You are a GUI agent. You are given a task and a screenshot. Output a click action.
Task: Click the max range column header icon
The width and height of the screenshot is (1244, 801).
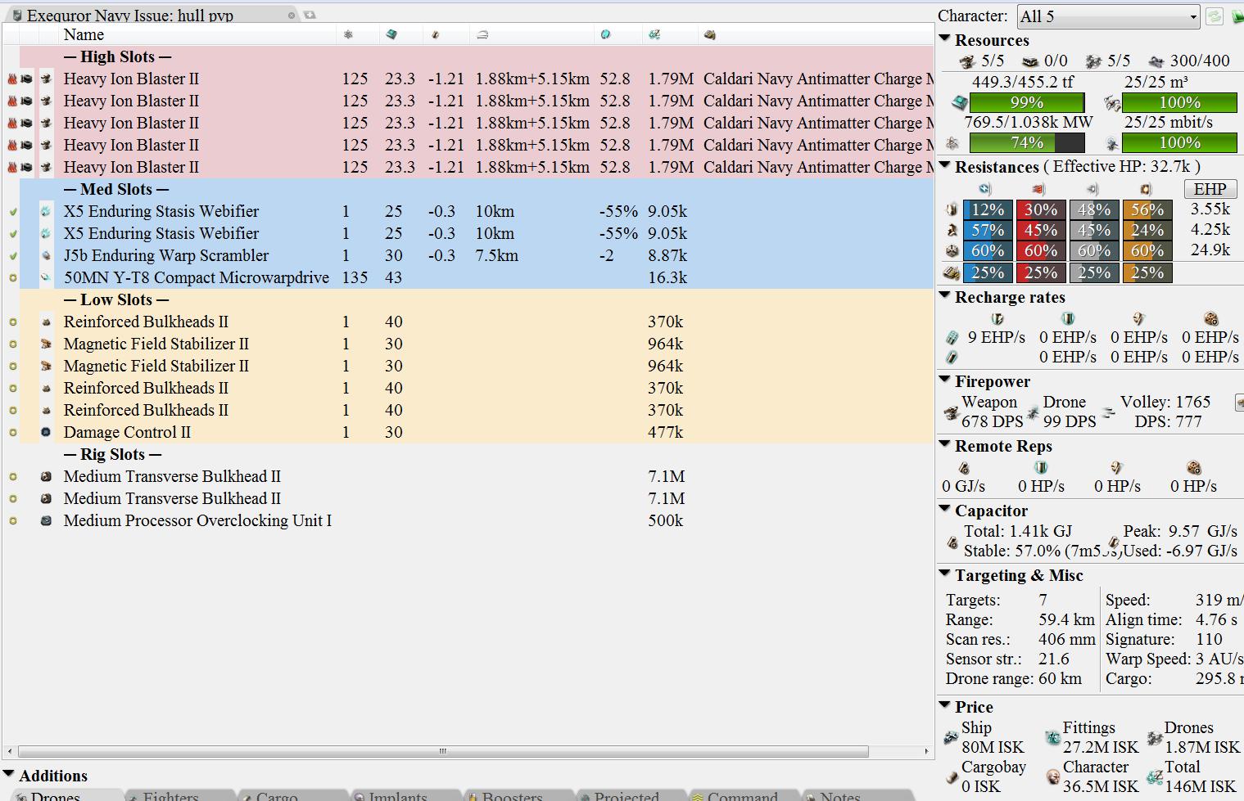[x=482, y=34]
